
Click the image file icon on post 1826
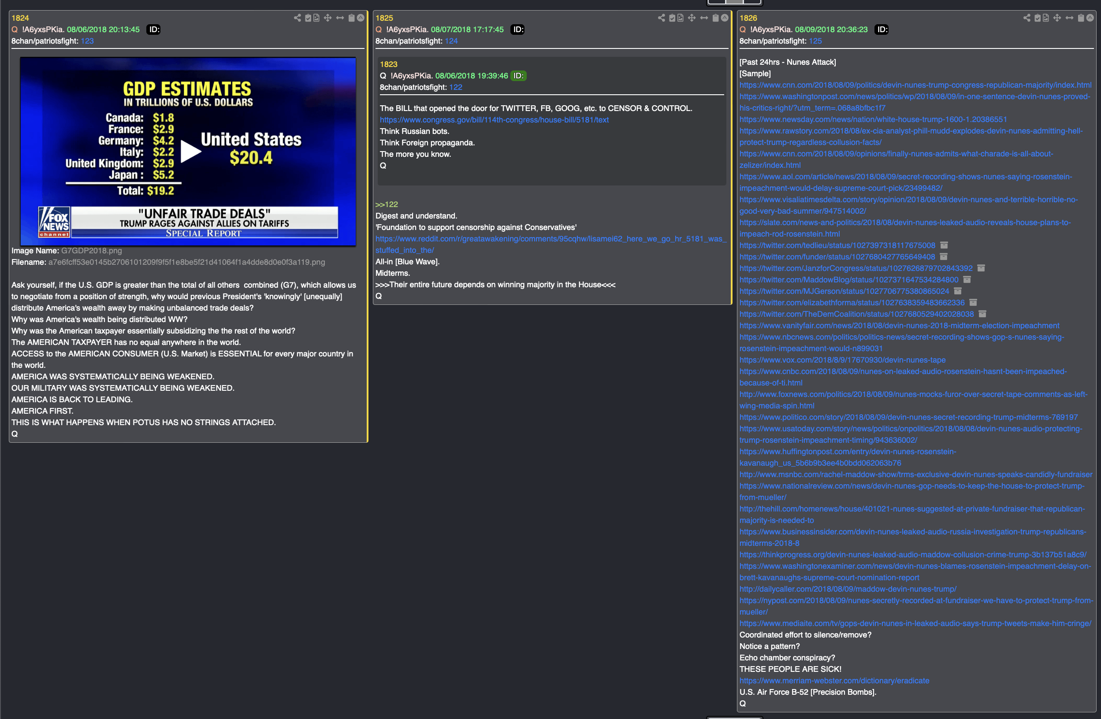point(1046,18)
